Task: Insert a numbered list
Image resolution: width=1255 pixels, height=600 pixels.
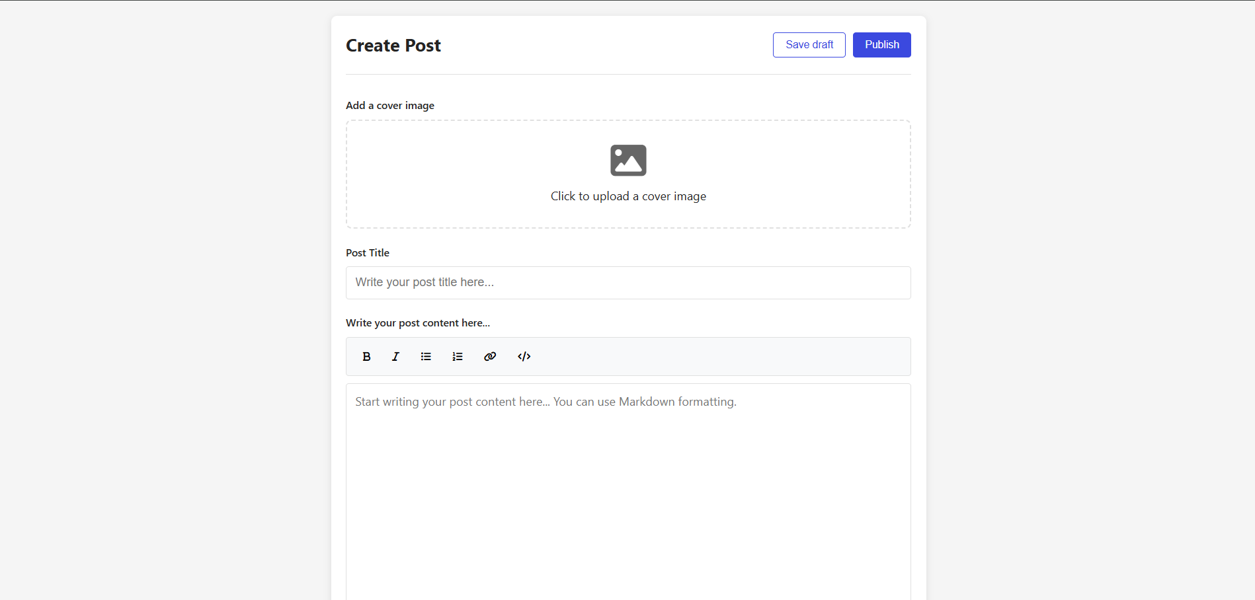Action: pos(458,357)
